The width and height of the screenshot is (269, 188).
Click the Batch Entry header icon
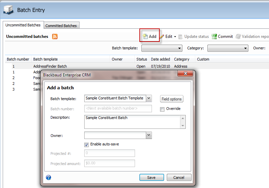8,10
